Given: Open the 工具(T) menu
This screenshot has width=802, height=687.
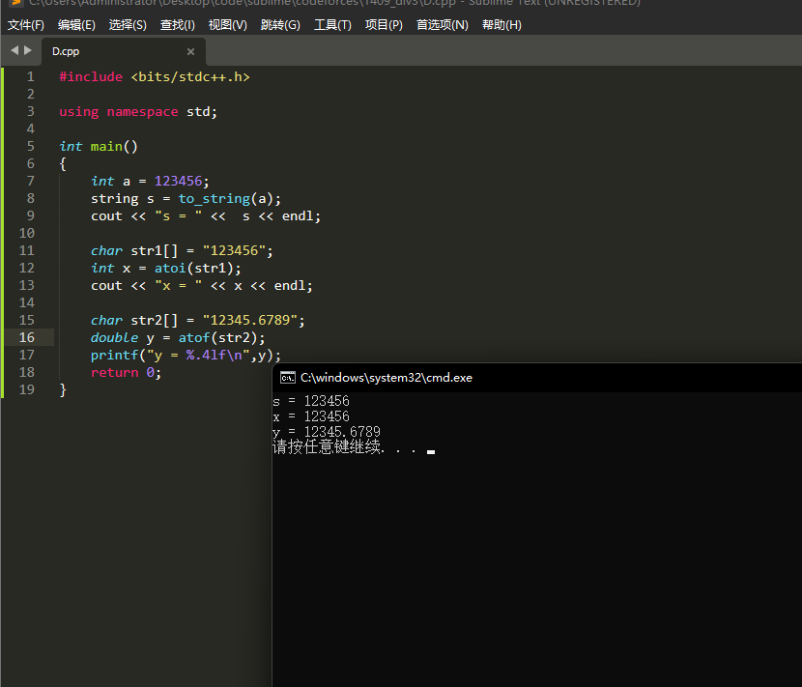Looking at the screenshot, I should (332, 24).
